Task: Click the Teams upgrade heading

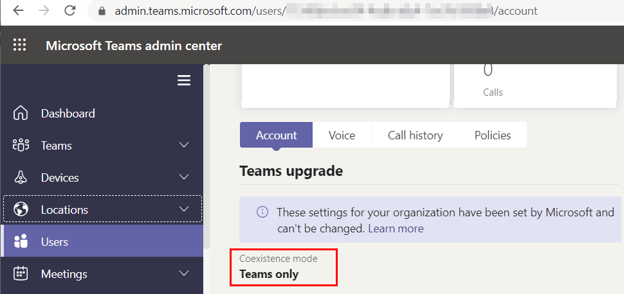Action: (291, 171)
